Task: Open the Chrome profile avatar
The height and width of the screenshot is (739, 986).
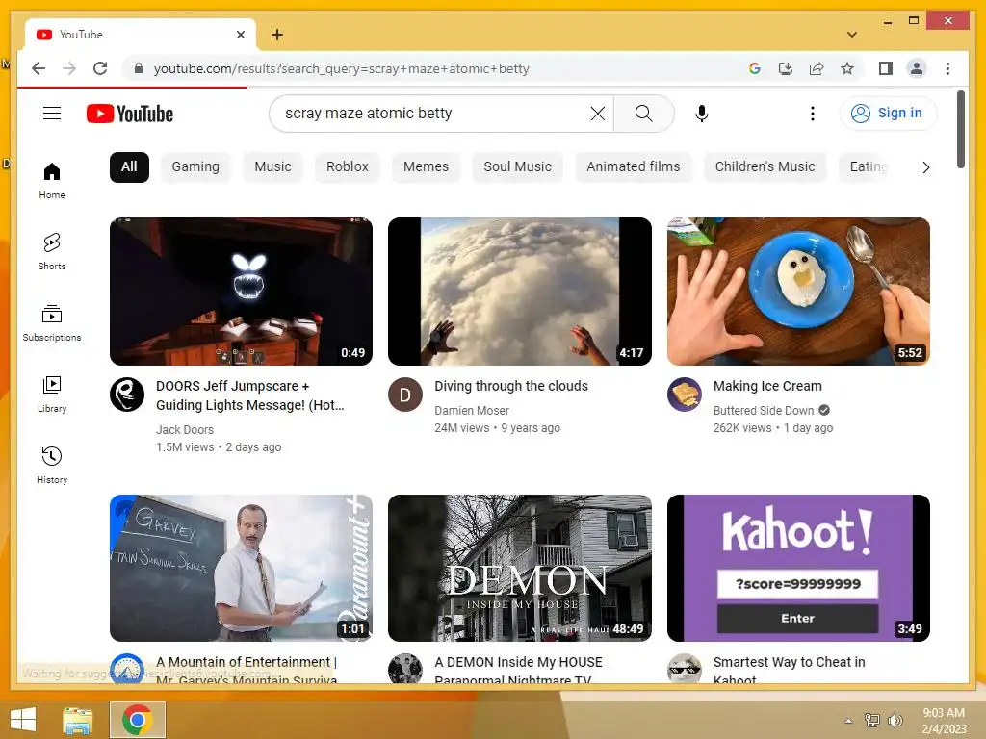Action: click(x=917, y=68)
